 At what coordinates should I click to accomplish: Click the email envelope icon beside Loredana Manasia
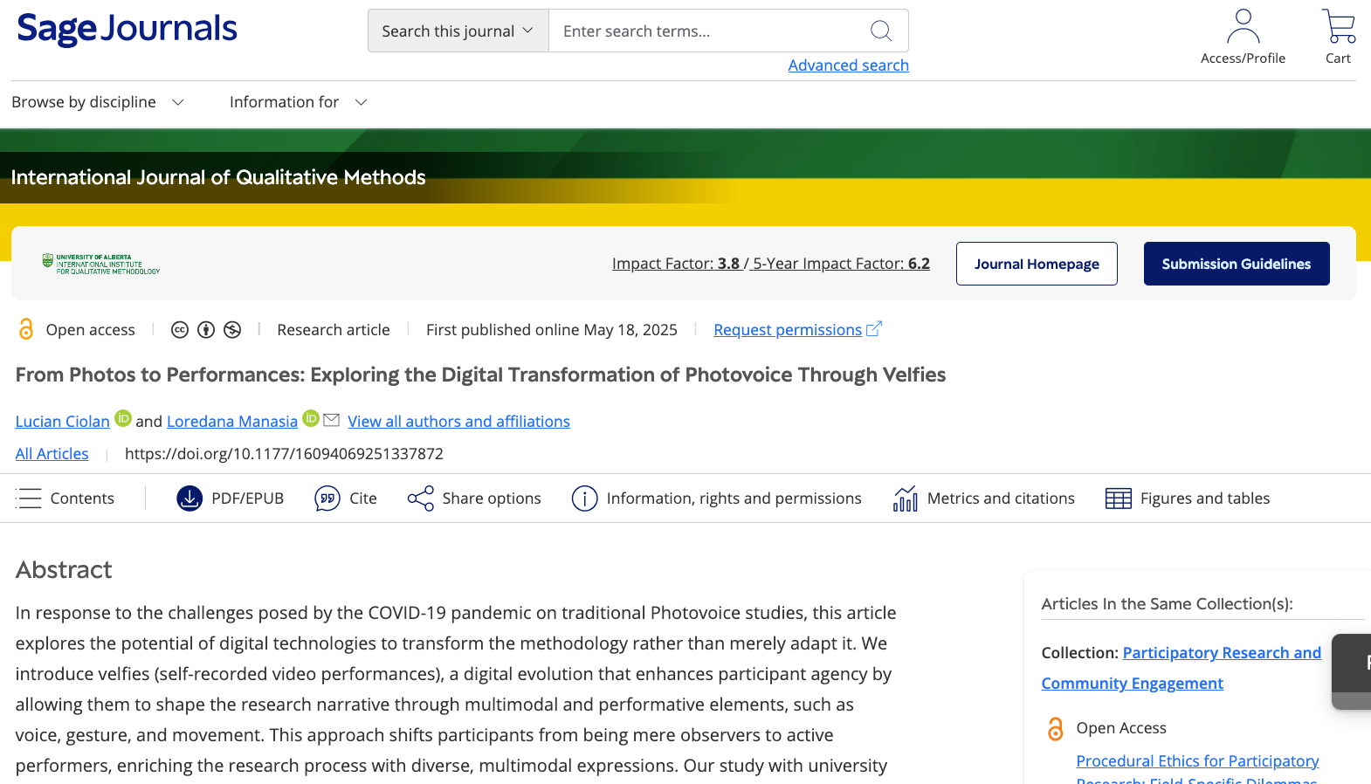(x=331, y=420)
